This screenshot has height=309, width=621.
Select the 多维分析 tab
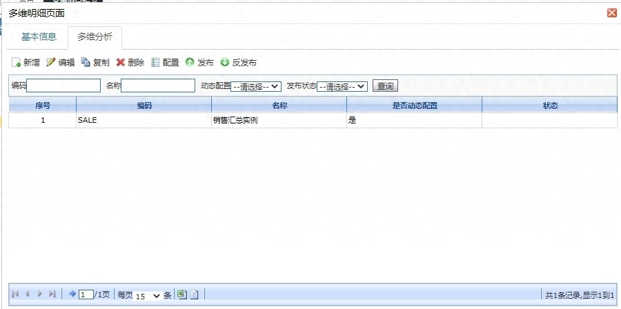click(95, 37)
